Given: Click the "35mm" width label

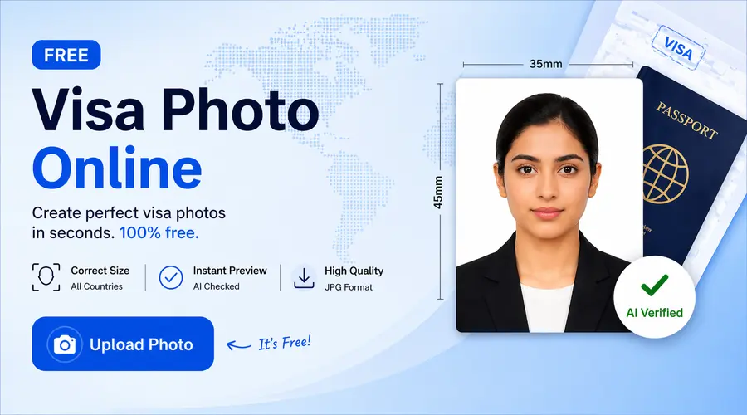Looking at the screenshot, I should click(546, 64).
